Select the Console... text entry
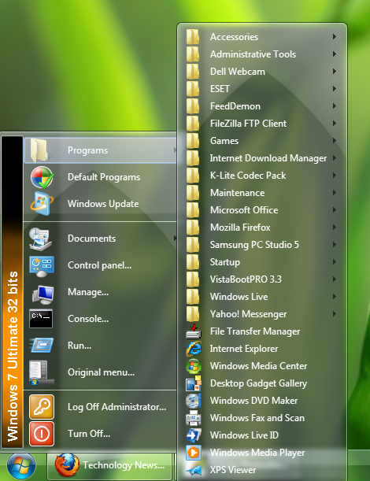The width and height of the screenshot is (370, 481). point(88,319)
